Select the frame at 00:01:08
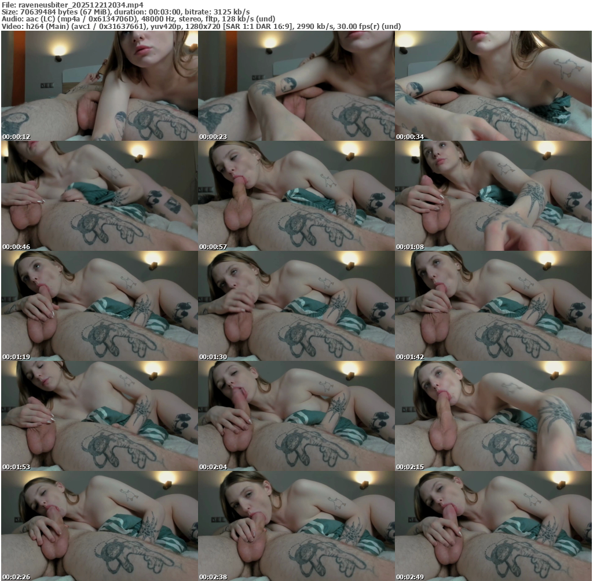 (x=493, y=196)
